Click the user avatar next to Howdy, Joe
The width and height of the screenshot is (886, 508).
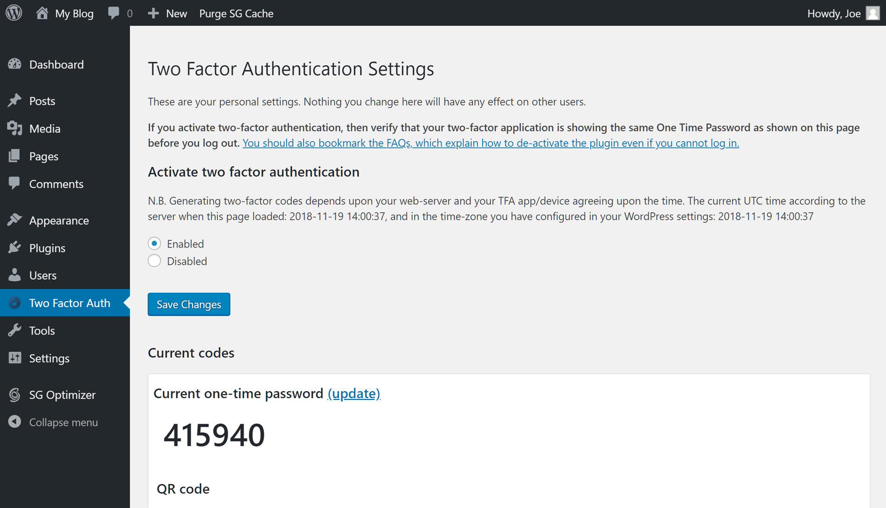[x=872, y=13]
